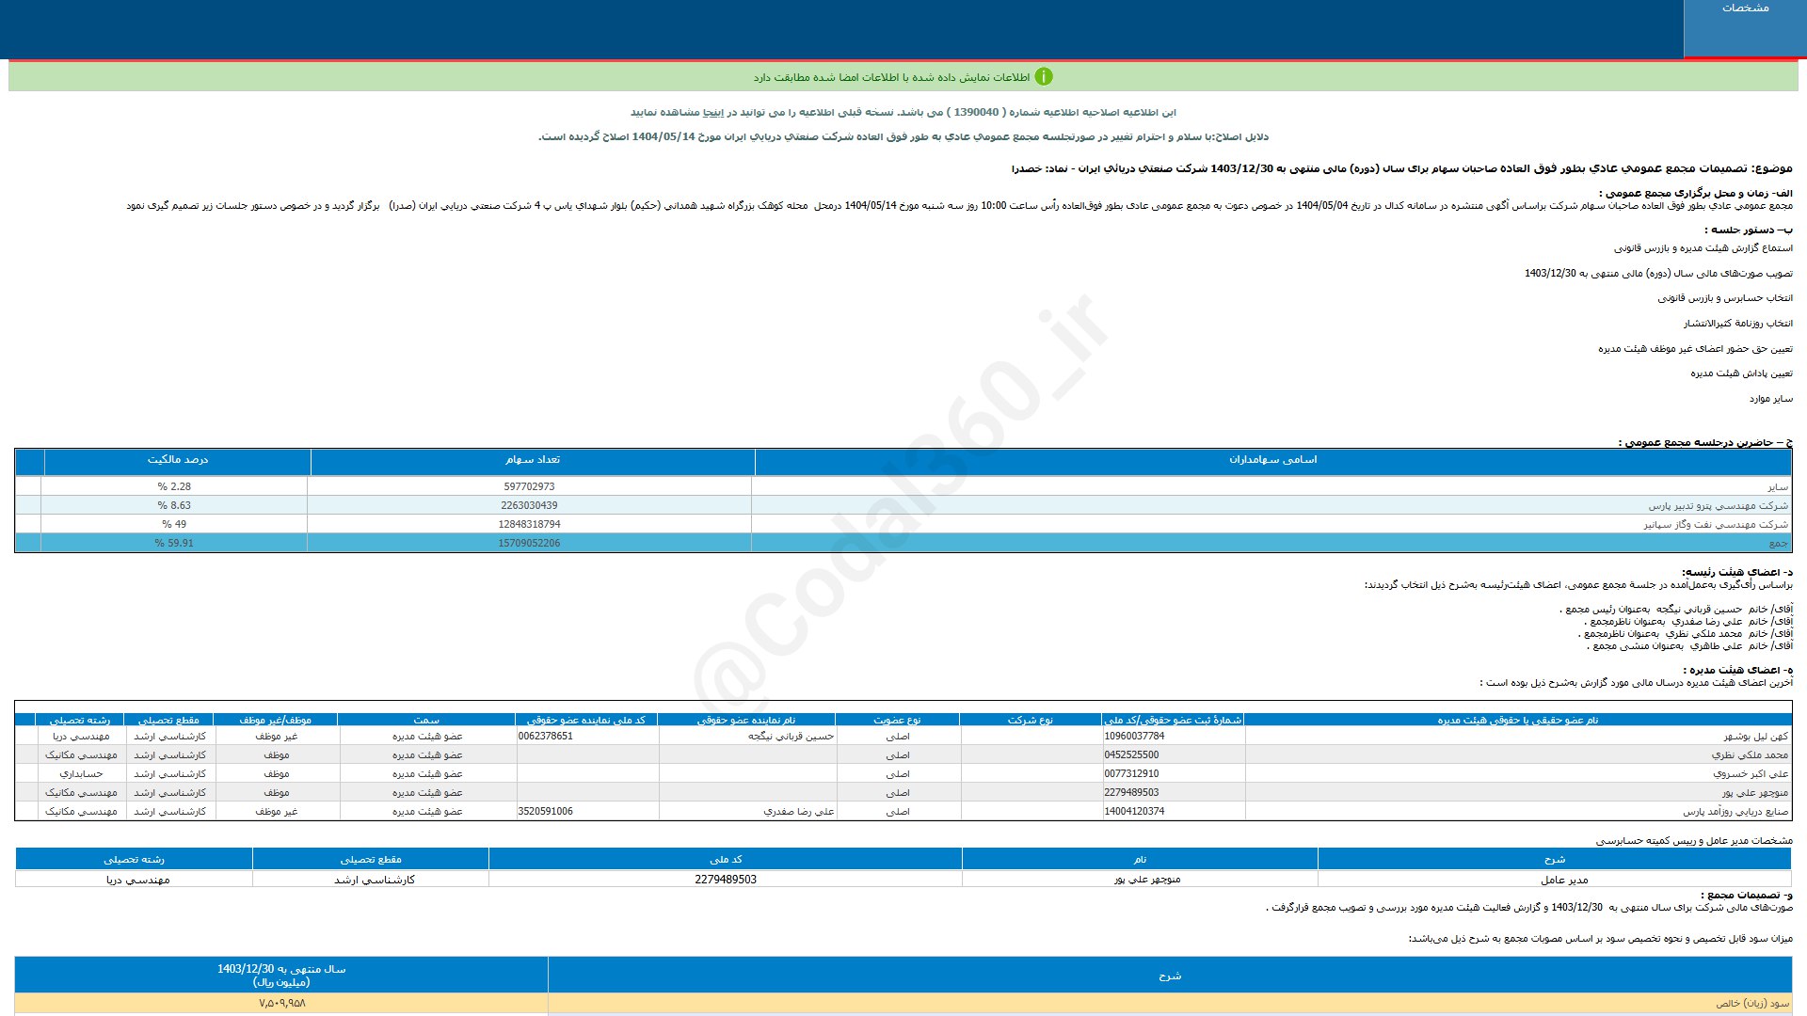Click the اسامی سهامداران column header
This screenshot has width=1807, height=1016.
1272,460
